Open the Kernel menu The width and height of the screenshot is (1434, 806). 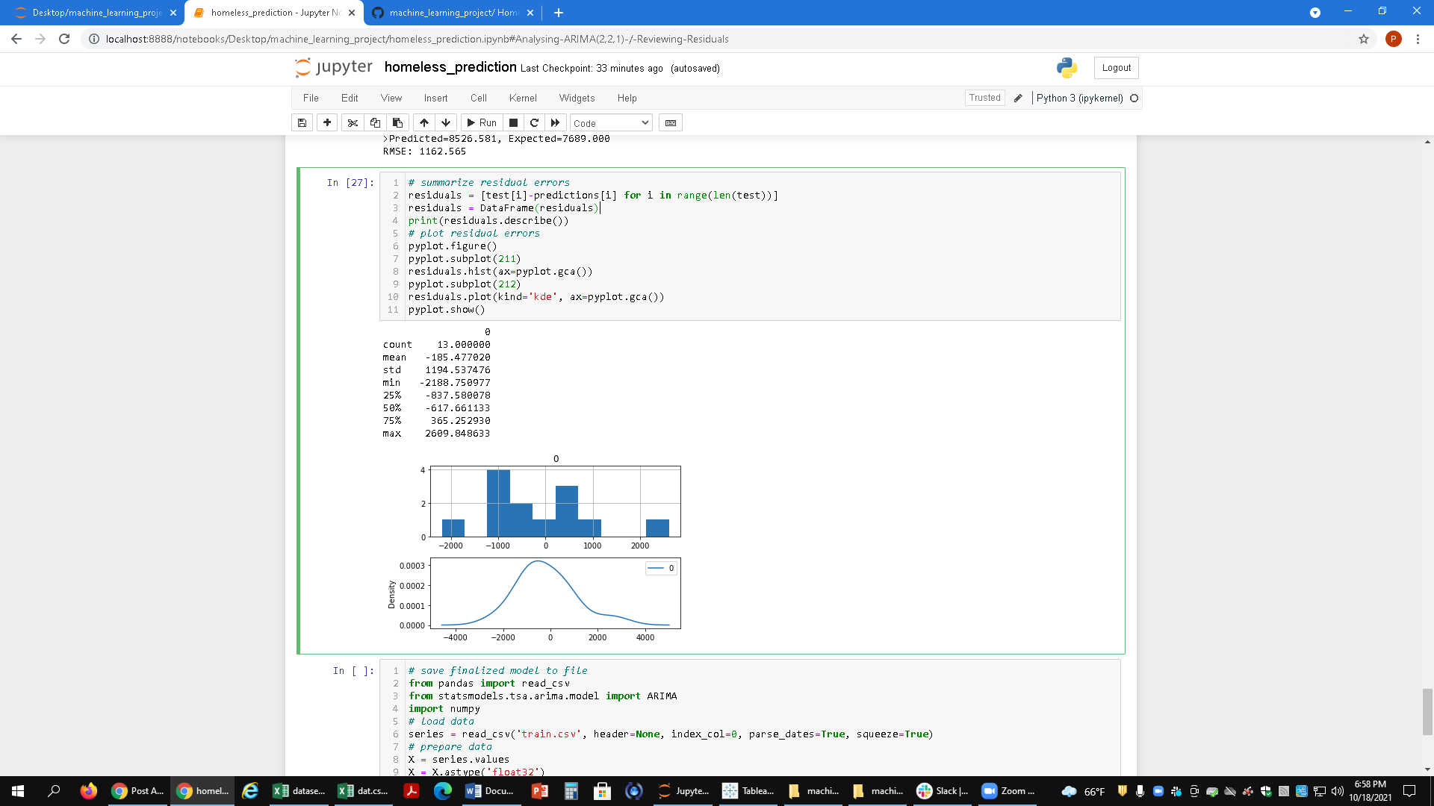pos(523,98)
